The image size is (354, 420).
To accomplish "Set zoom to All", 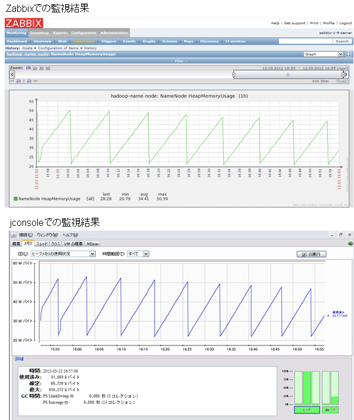I will click(x=48, y=68).
